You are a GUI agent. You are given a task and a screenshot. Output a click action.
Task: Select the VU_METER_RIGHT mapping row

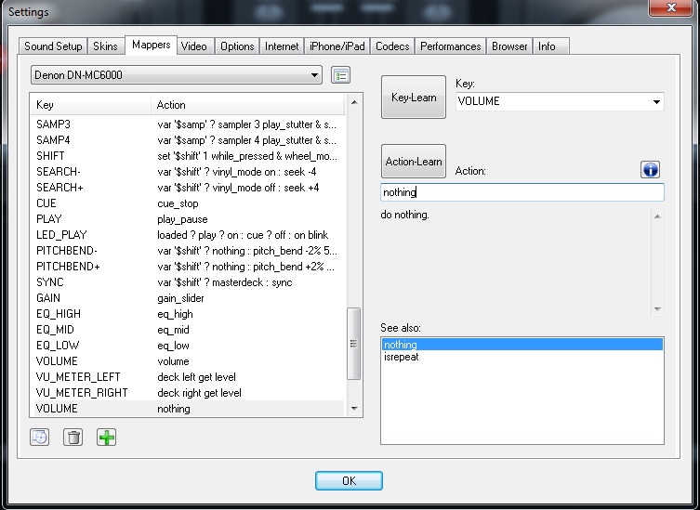(x=190, y=393)
